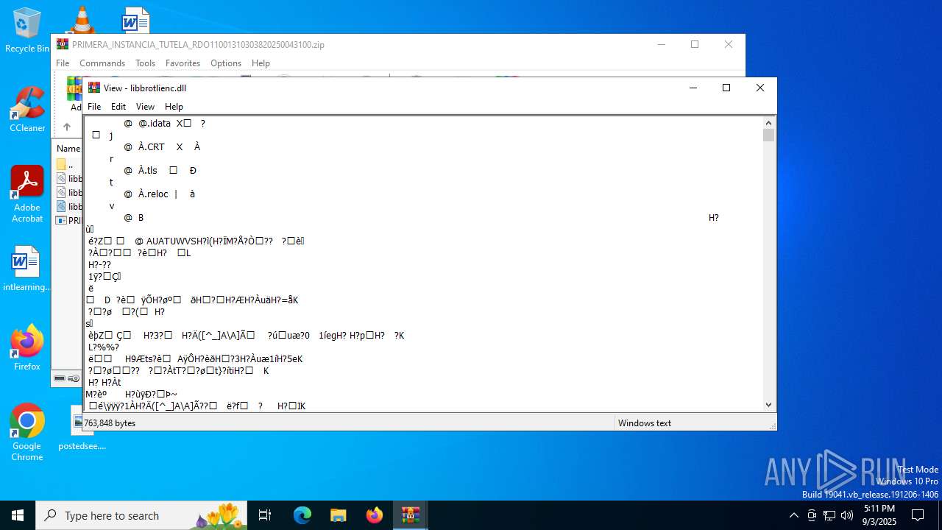Screen dimensions: 942x530
Task: Click the 763,848 bytes status text
Action: [x=110, y=423]
